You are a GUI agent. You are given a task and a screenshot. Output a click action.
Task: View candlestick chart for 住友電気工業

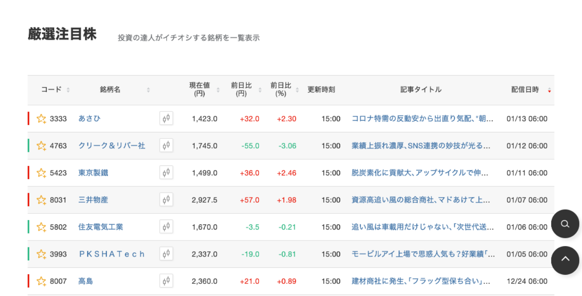pyautogui.click(x=166, y=227)
